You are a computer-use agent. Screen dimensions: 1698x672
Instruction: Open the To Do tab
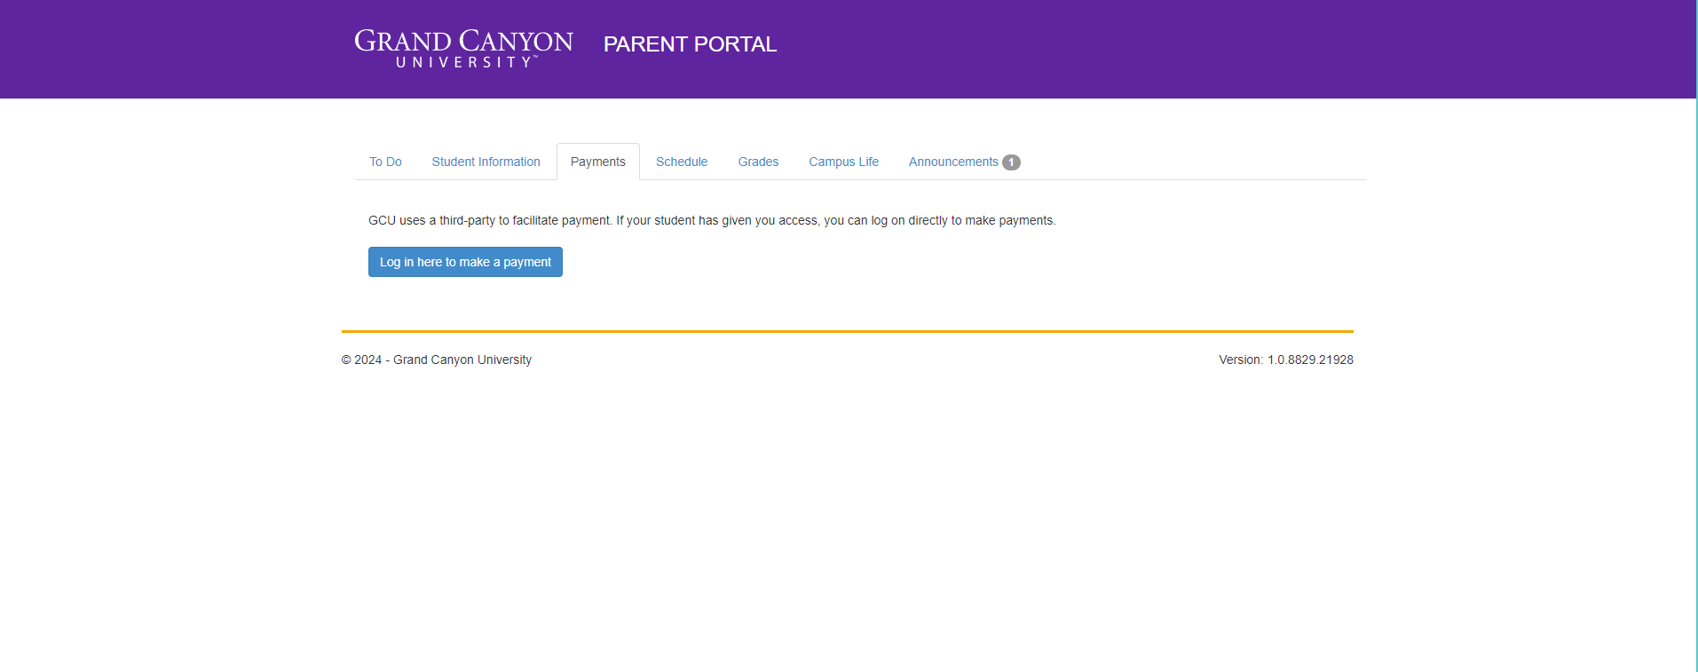pyautogui.click(x=385, y=162)
